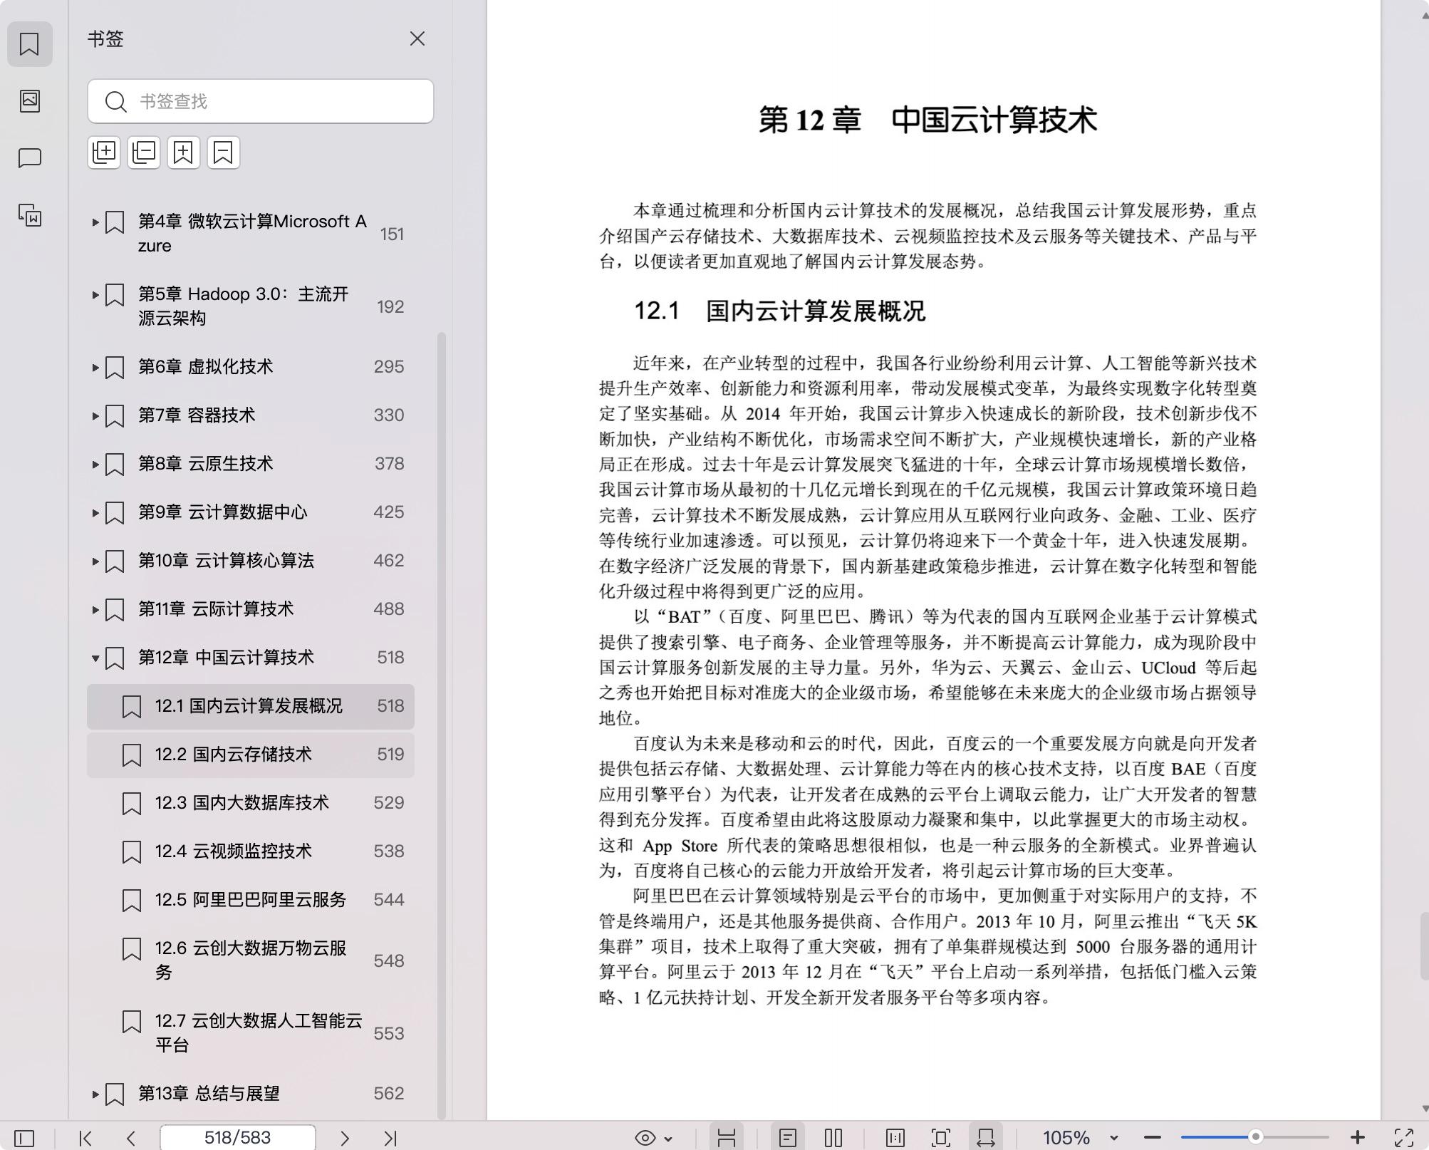Image resolution: width=1429 pixels, height=1150 pixels.
Task: Click heading 12.1 国内云计算发展概况 in page
Action: point(779,311)
